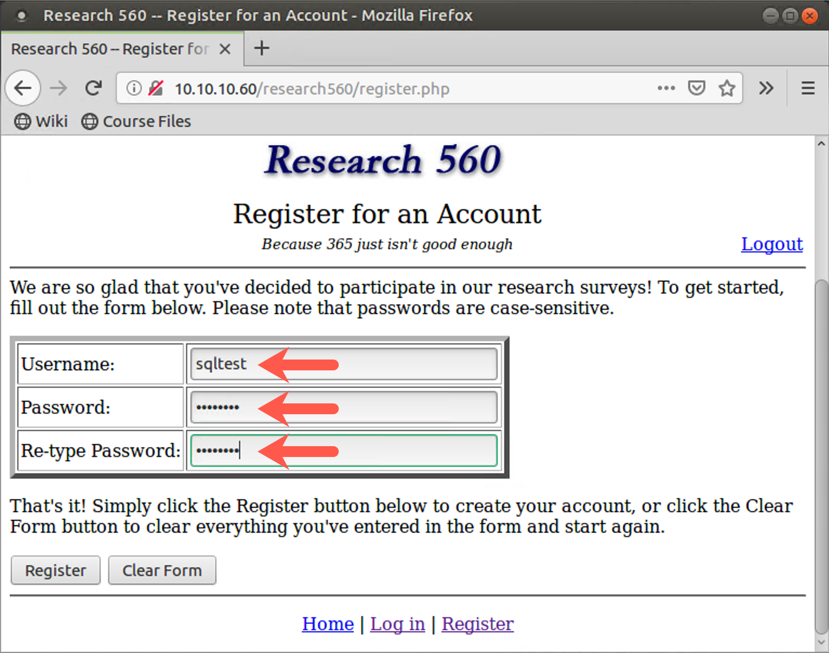Bookmark this page with the star icon
This screenshot has height=653, width=829.
[x=727, y=88]
